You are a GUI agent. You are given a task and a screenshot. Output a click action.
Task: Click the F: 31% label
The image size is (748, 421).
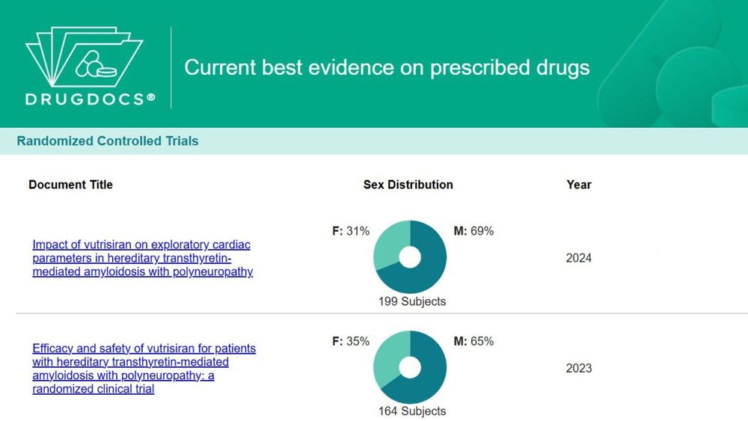[x=351, y=231]
